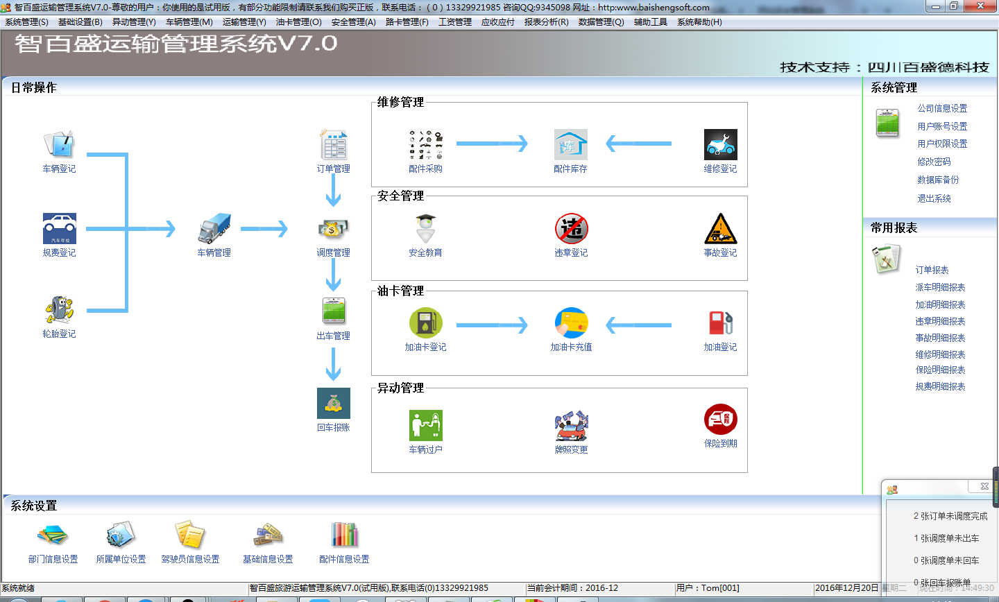Open the 报表分析(R) menu

coord(547,22)
